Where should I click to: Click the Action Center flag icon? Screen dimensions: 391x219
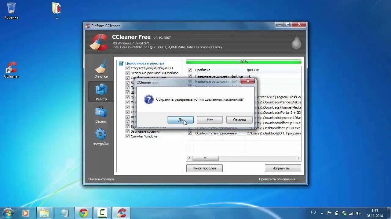(329, 213)
